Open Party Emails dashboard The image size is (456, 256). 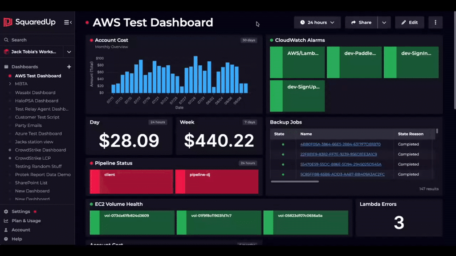click(x=28, y=125)
